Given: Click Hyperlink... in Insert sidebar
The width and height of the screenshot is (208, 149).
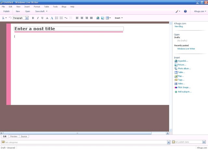Looking at the screenshot, I should click(x=183, y=61).
